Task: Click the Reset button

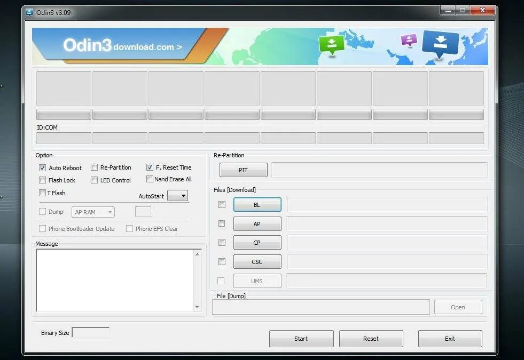Action: pyautogui.click(x=371, y=339)
